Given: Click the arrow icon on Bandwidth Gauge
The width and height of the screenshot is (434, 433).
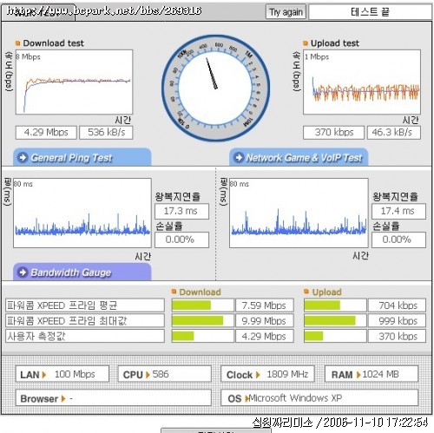Looking at the screenshot, I should (x=23, y=272).
